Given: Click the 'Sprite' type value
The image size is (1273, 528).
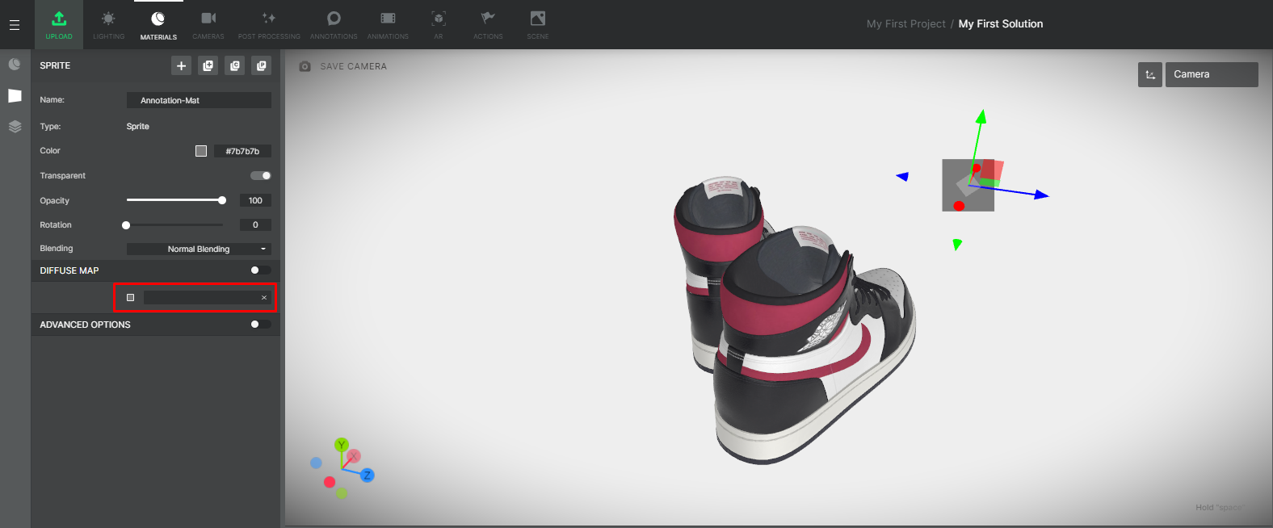Looking at the screenshot, I should [x=138, y=127].
